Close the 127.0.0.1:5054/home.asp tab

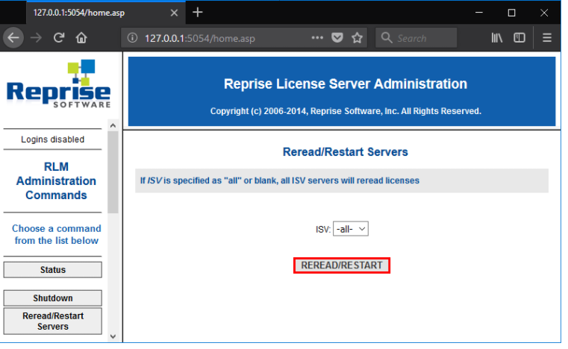tap(174, 13)
